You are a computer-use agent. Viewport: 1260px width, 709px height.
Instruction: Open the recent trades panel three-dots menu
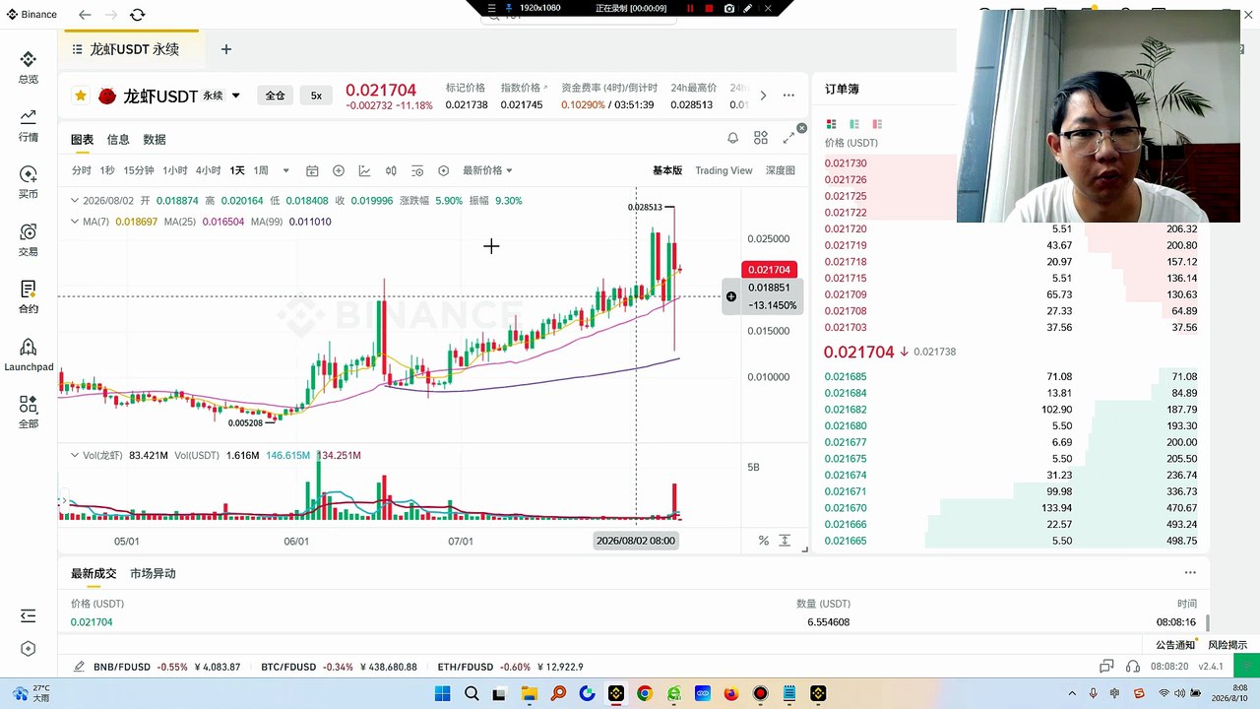click(1190, 572)
